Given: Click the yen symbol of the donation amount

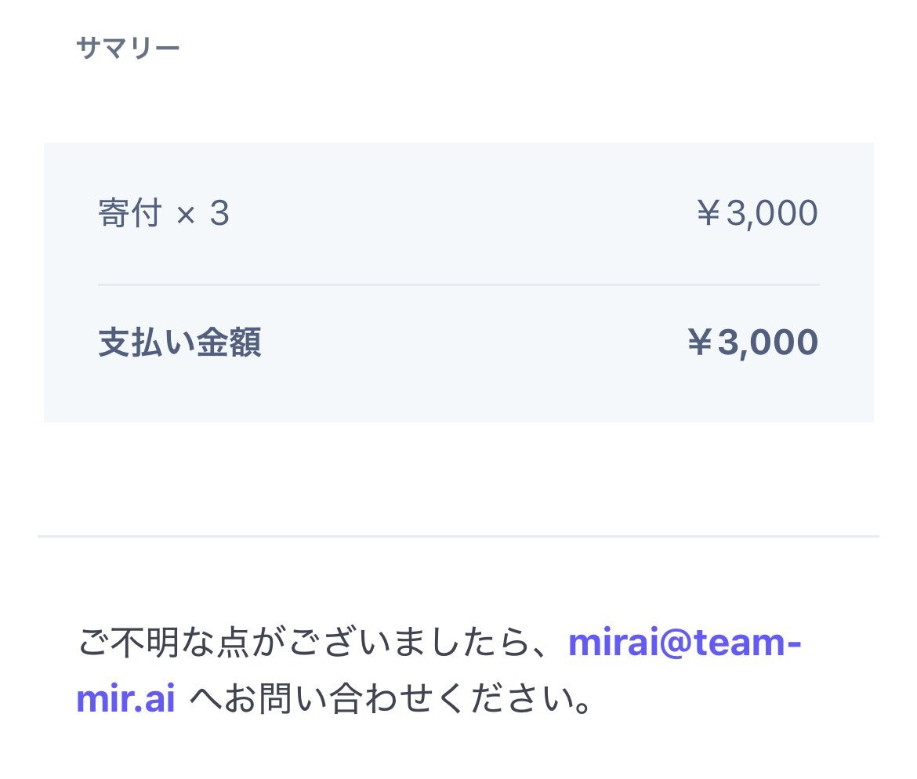Looking at the screenshot, I should point(709,213).
